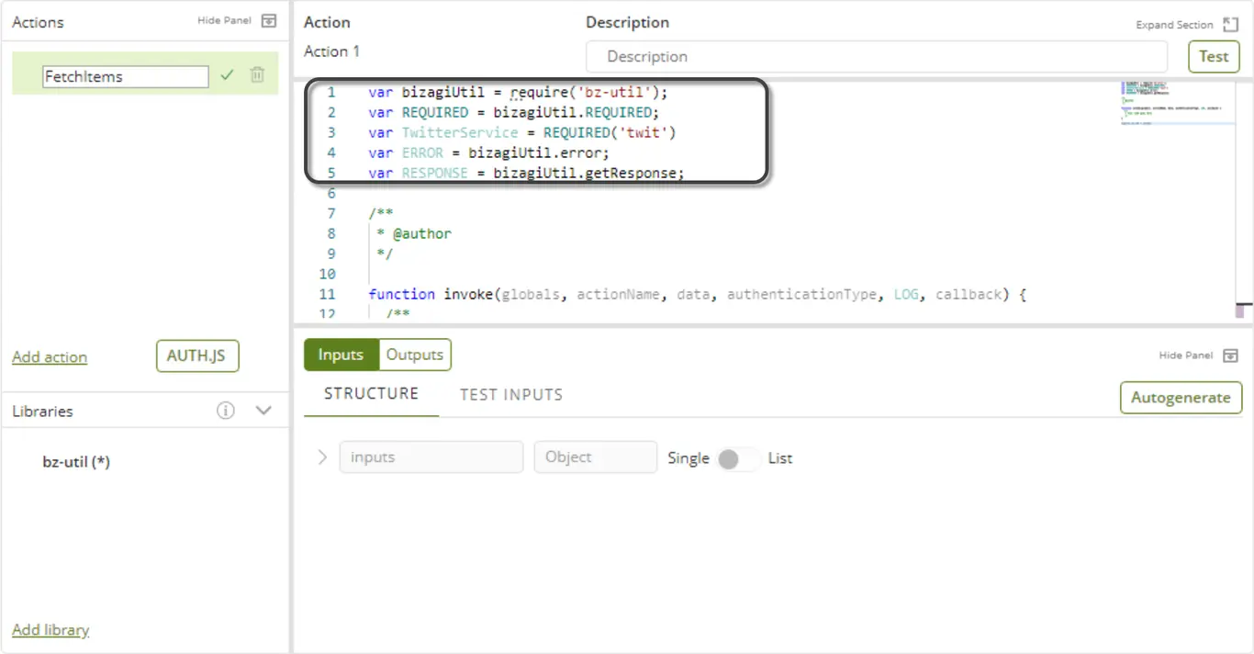Hide the Inputs/Outputs panel icon
The height and width of the screenshot is (654, 1254).
[1231, 355]
